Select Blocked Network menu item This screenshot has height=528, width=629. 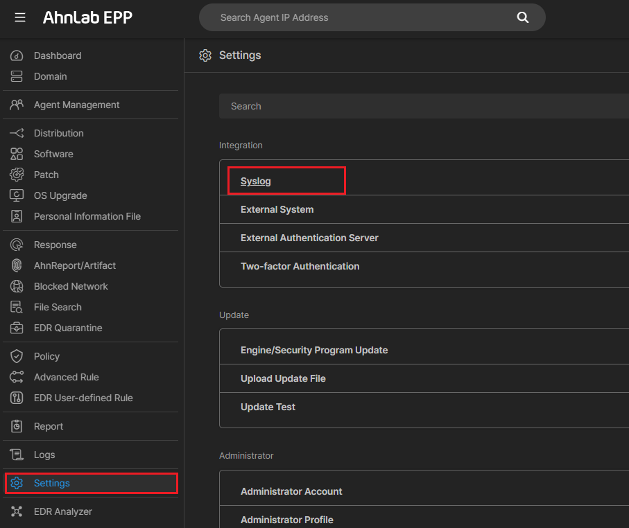71,286
